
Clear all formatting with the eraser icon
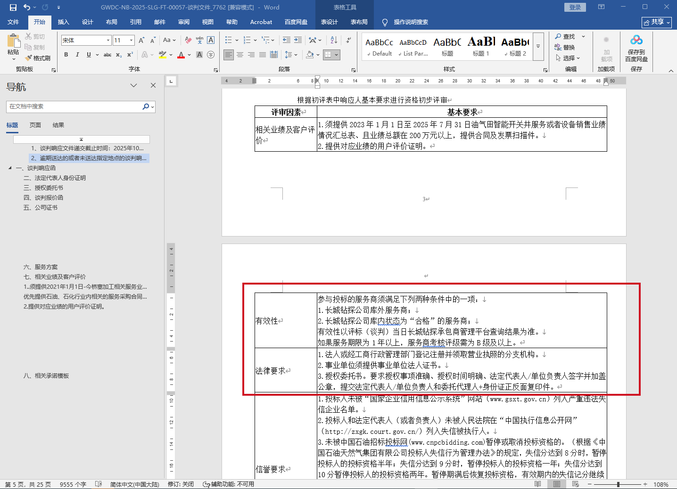coord(188,41)
